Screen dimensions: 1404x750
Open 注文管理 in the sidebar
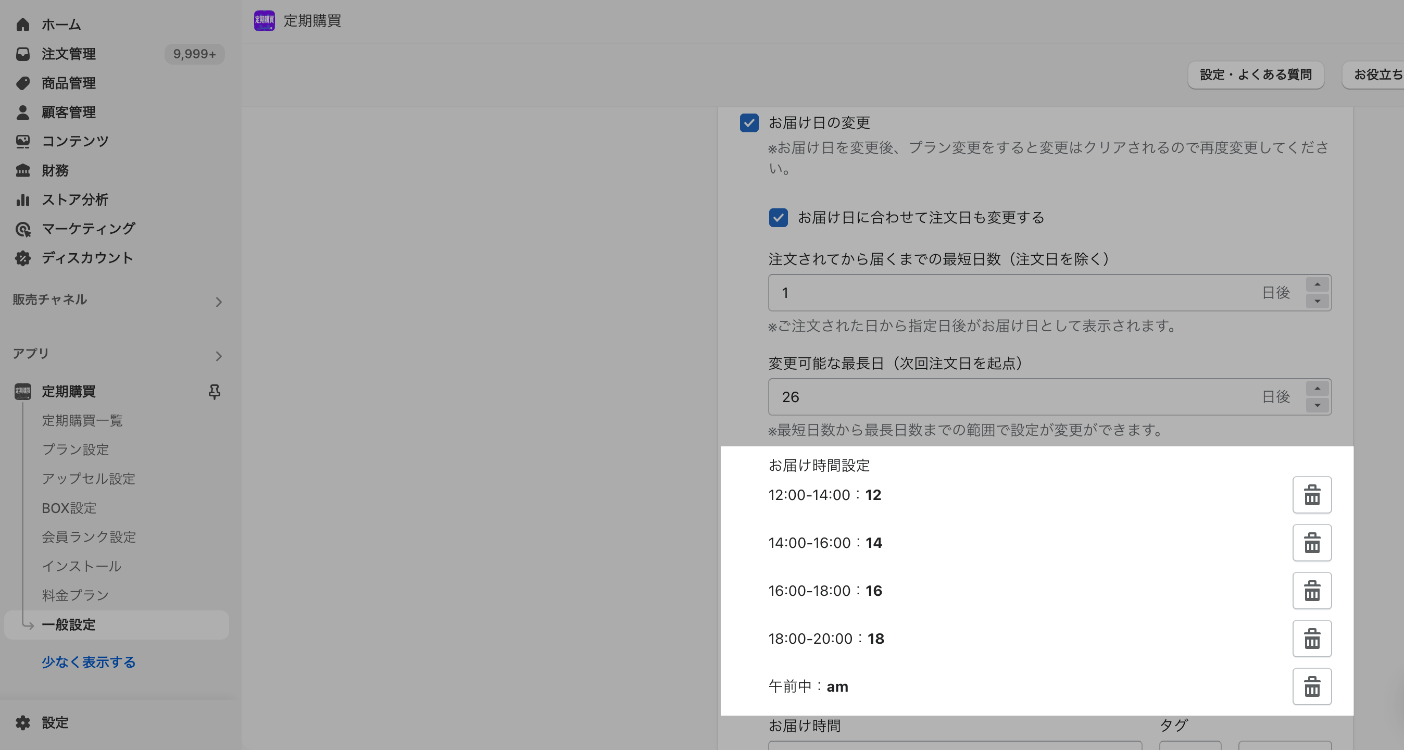click(x=69, y=54)
